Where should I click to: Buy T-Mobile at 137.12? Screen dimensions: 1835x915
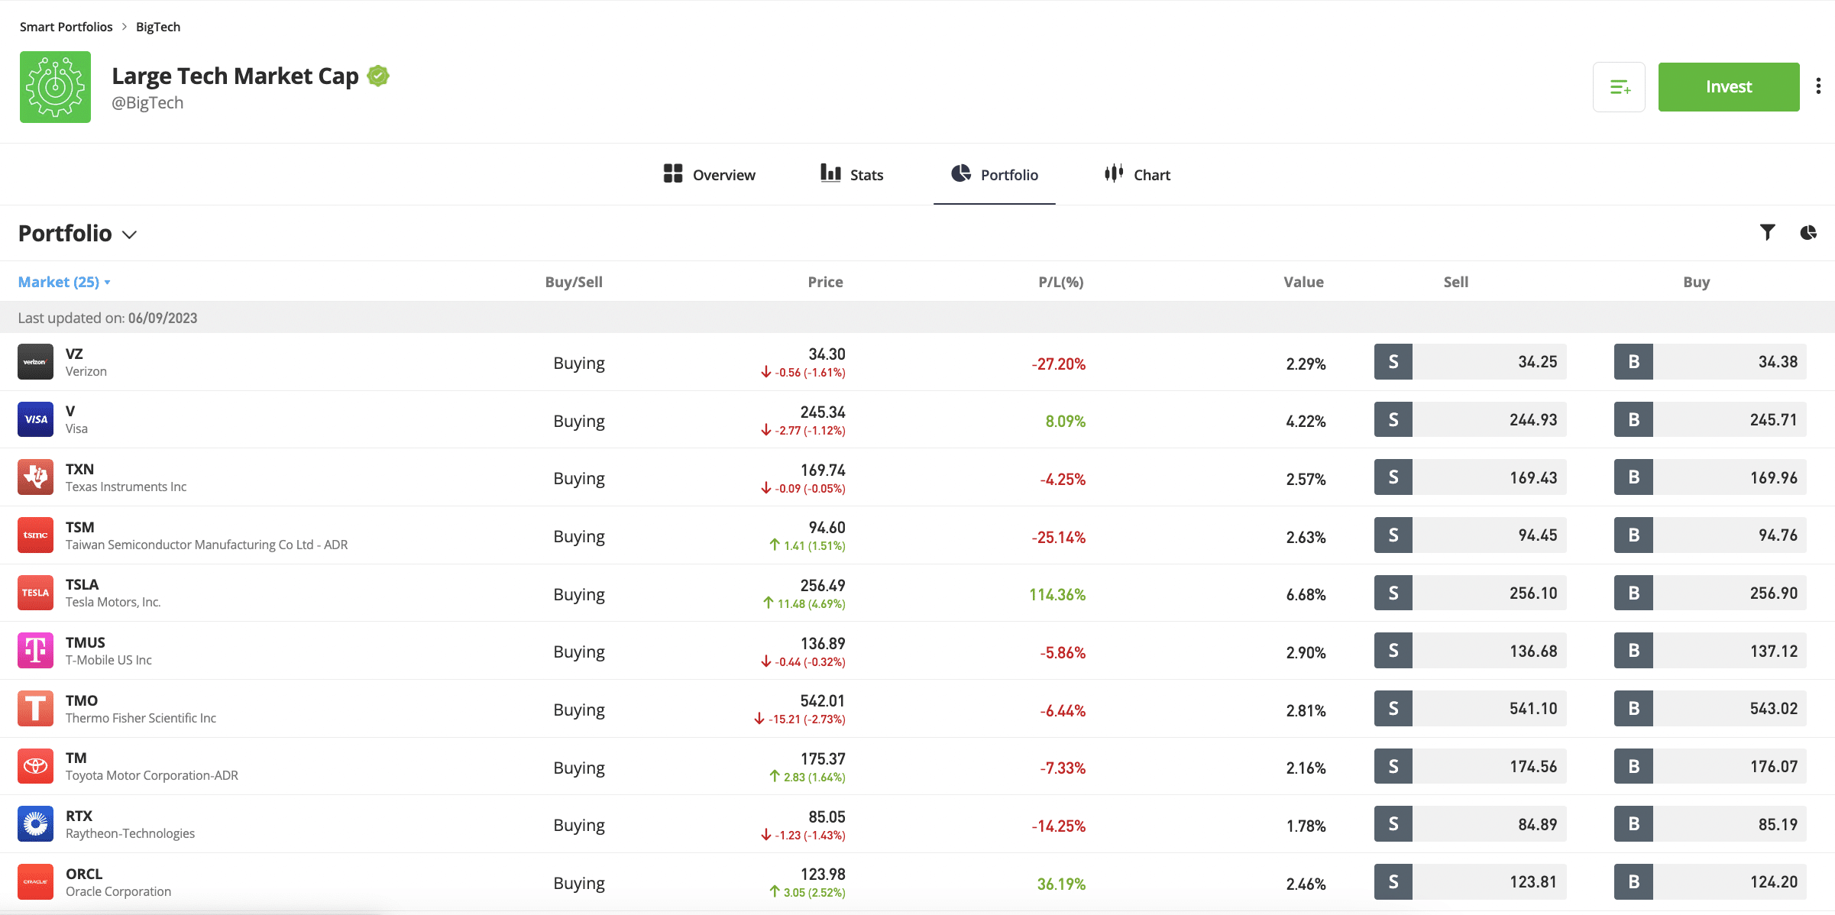[1710, 651]
